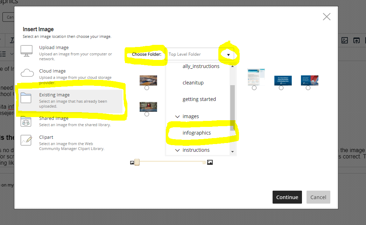
Task: Select the Existing Image folder icon
Action: point(27,98)
